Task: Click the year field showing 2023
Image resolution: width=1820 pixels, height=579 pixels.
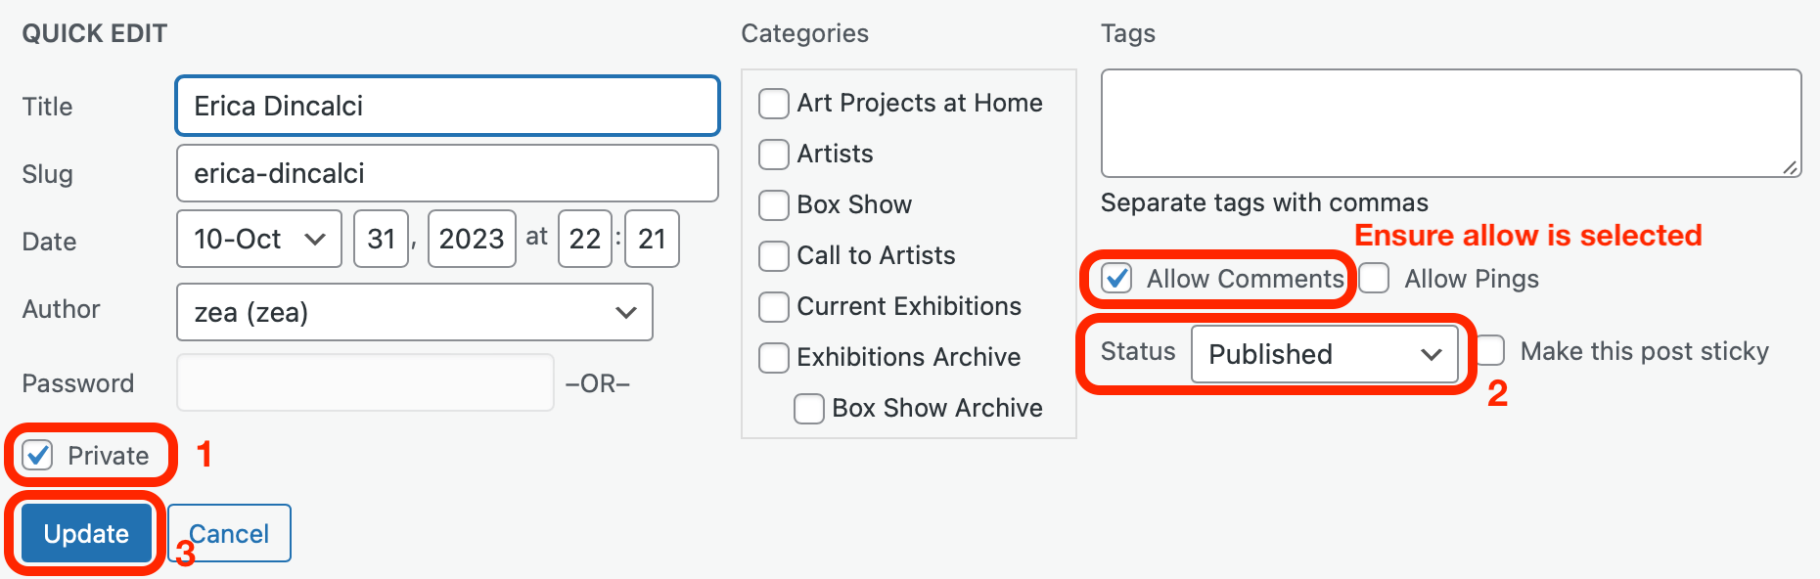Action: tap(472, 239)
